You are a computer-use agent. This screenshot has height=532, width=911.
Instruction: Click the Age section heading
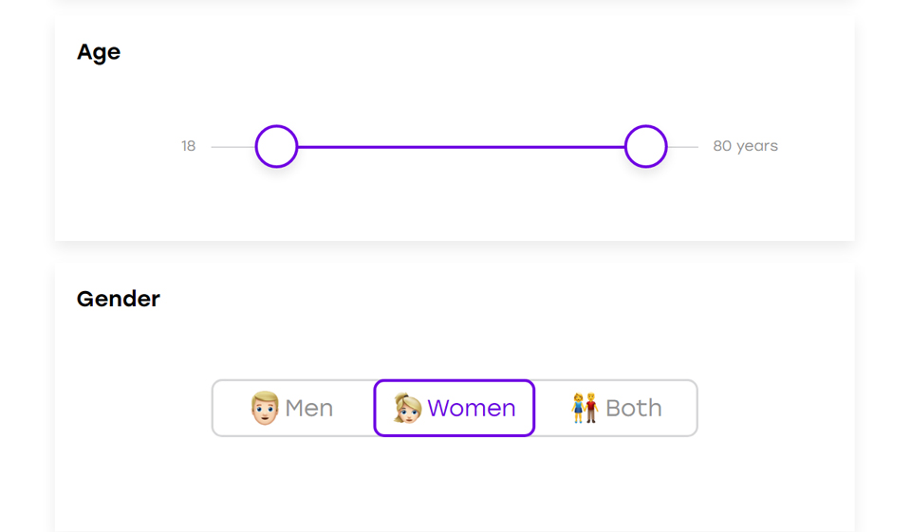pos(99,52)
